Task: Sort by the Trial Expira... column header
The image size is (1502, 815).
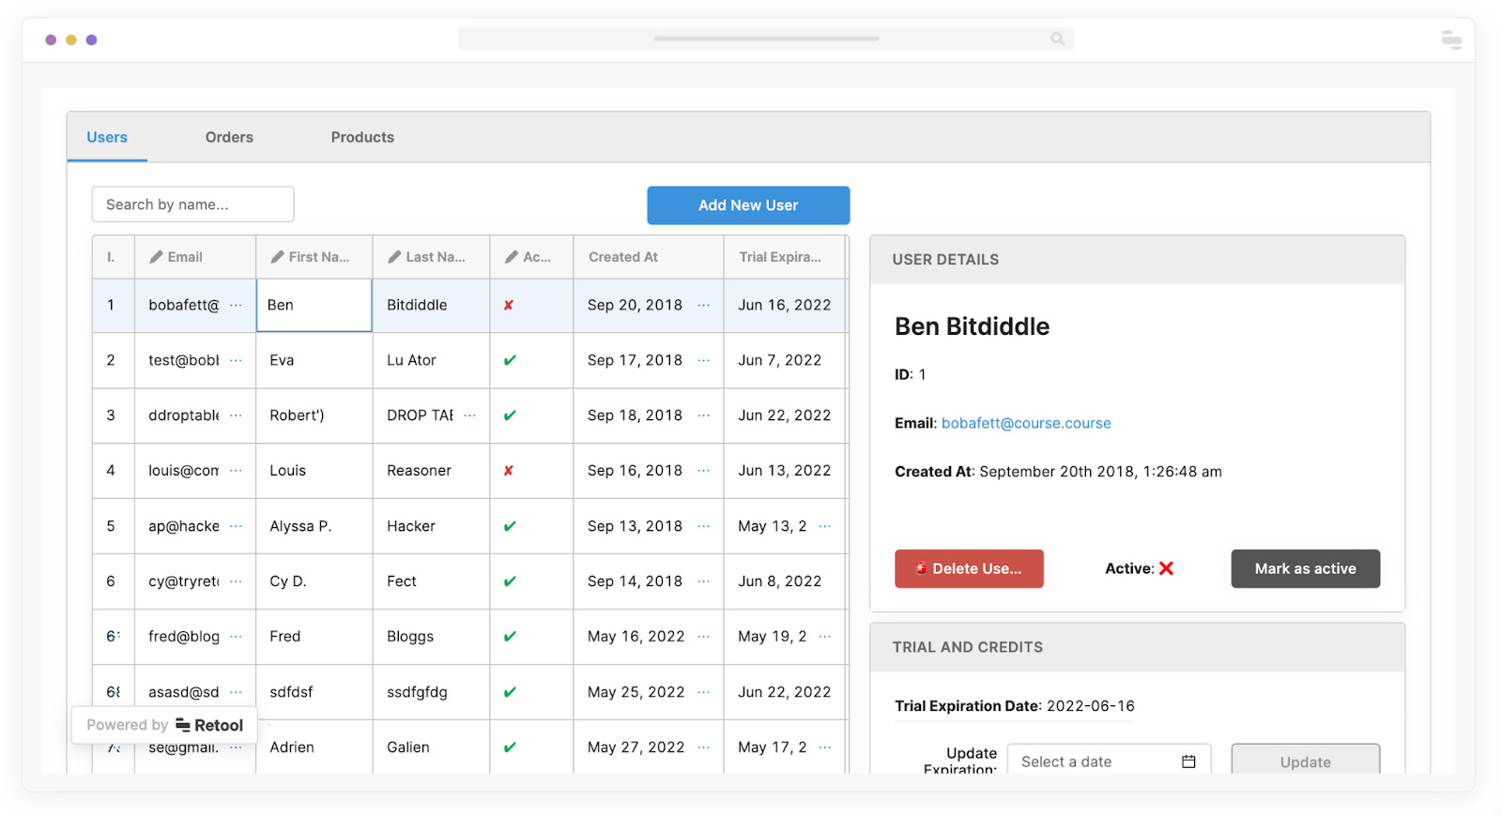Action: coord(785,257)
